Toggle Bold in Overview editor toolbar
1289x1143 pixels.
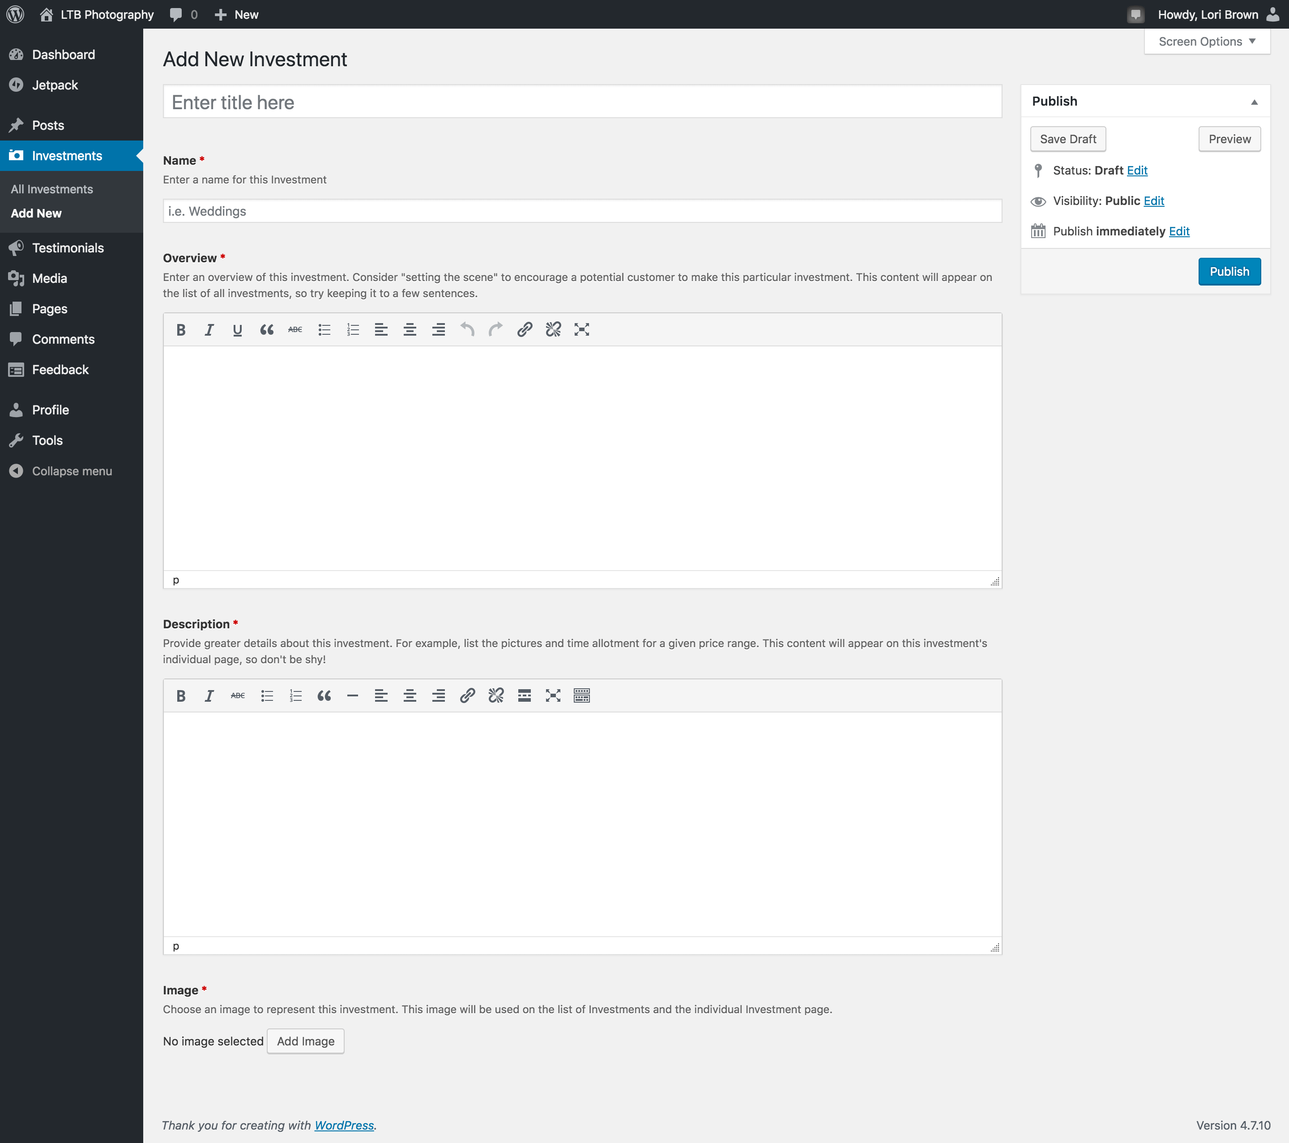tap(181, 330)
